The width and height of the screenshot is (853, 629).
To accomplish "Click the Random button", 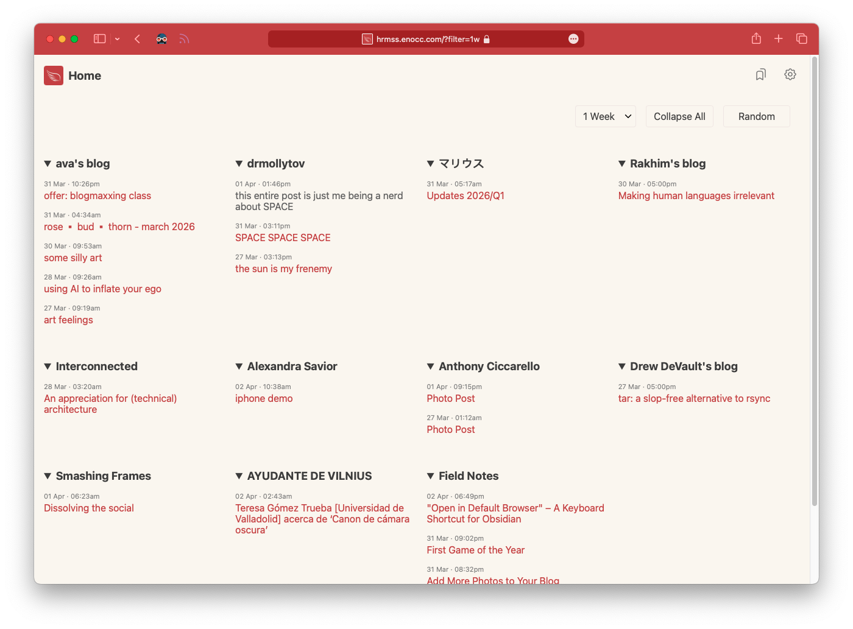I will [756, 116].
